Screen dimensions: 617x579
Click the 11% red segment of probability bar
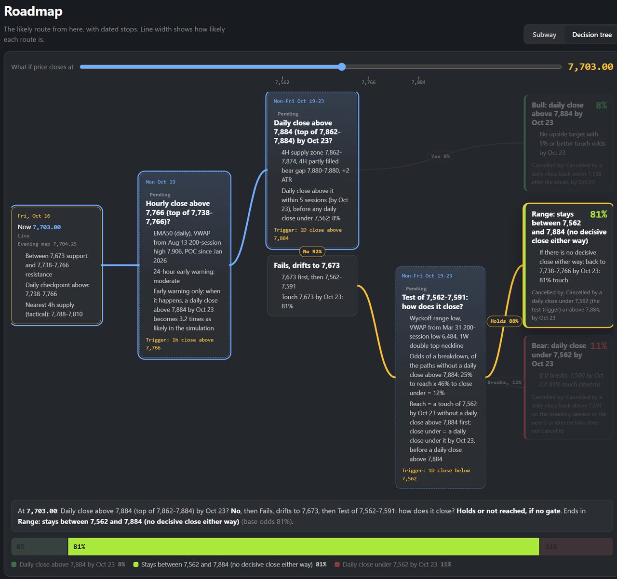[576, 547]
